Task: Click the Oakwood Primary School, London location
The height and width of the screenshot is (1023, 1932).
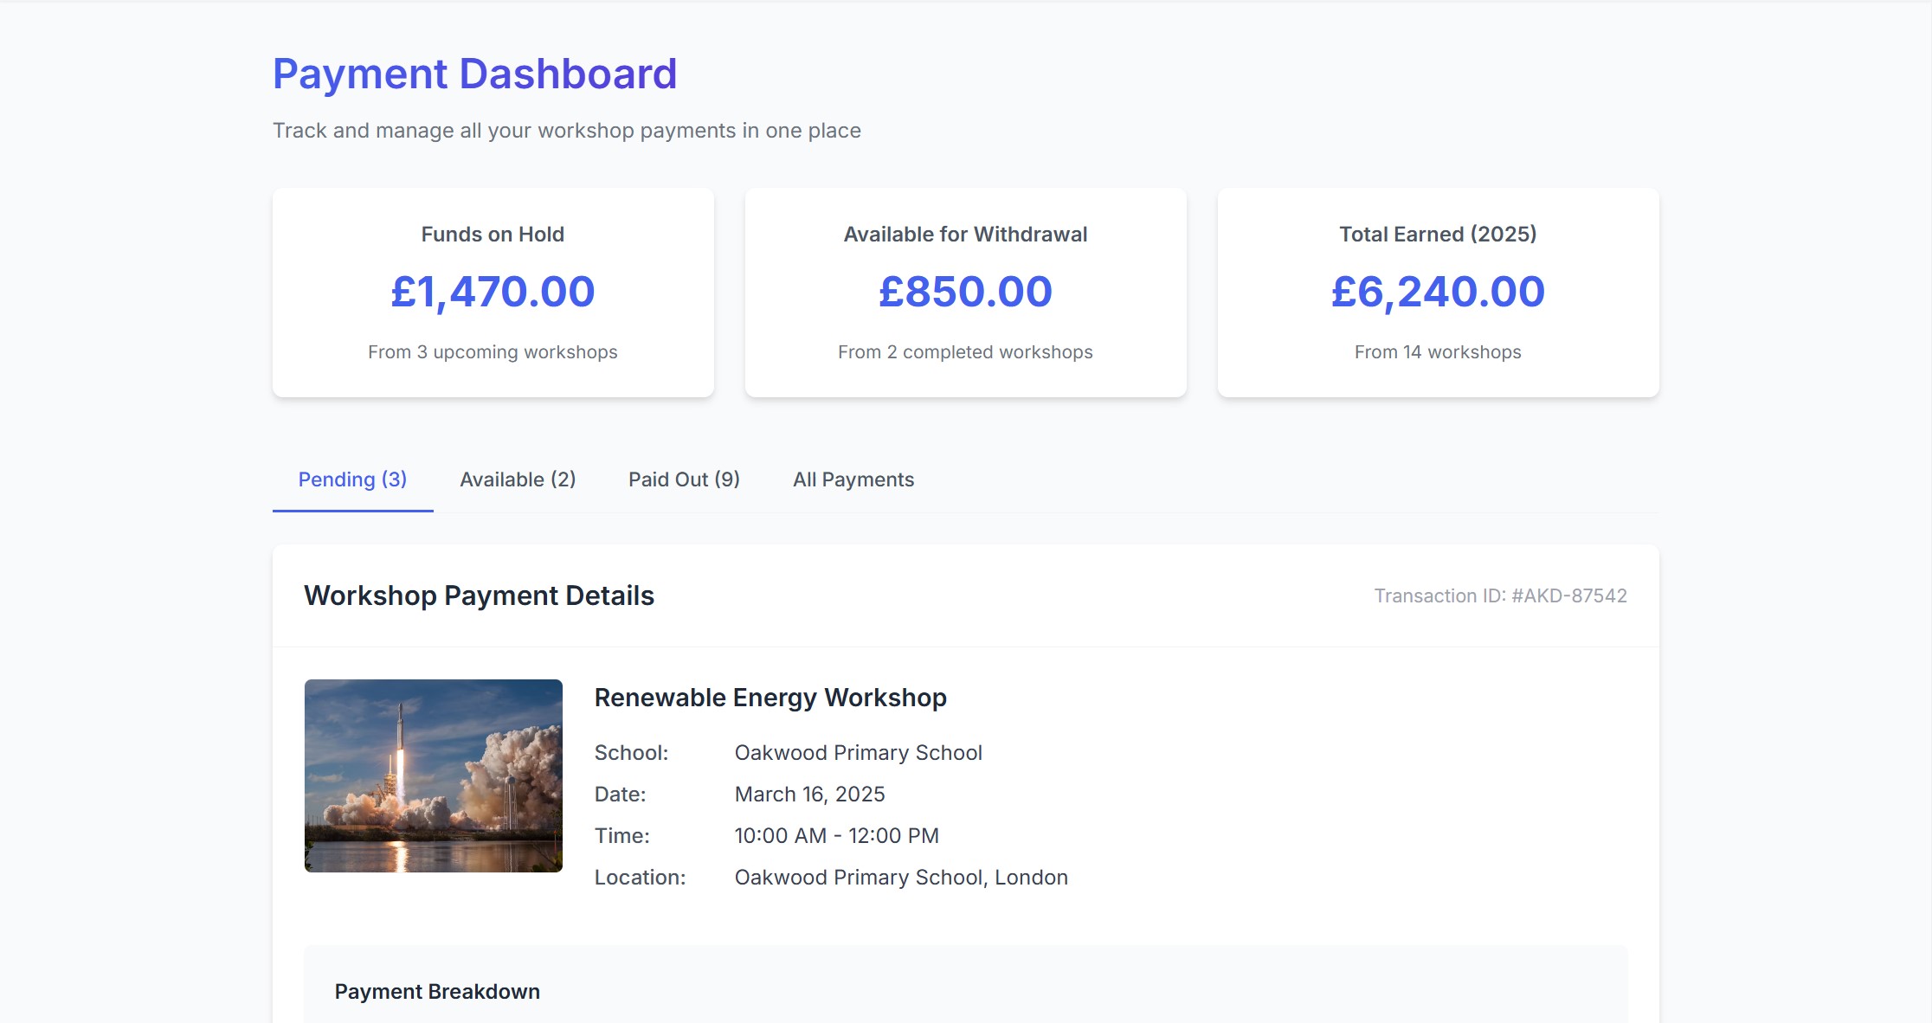Action: (901, 878)
